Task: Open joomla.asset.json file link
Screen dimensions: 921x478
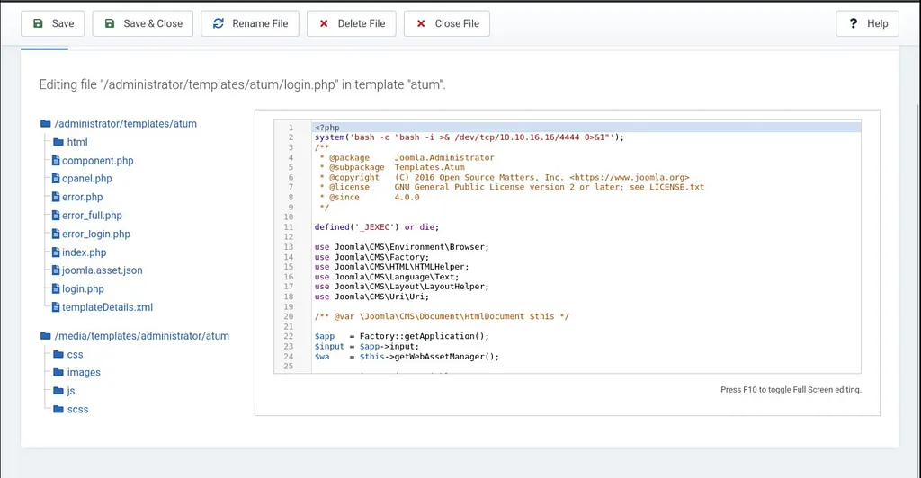Action: [103, 270]
